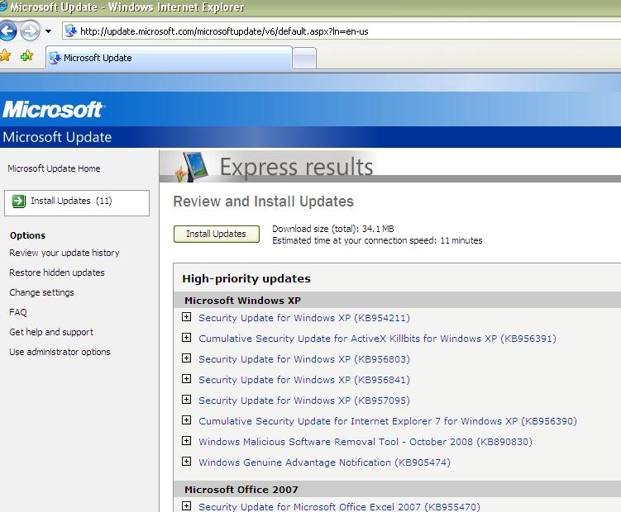621x512 pixels.
Task: Click the green Install Updates arrow icon
Action: [19, 201]
